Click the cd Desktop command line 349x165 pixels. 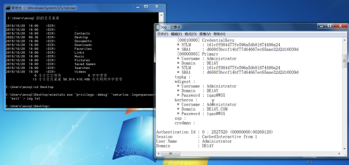point(30,87)
